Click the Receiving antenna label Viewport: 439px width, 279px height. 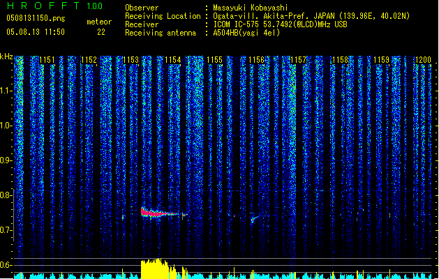click(161, 33)
